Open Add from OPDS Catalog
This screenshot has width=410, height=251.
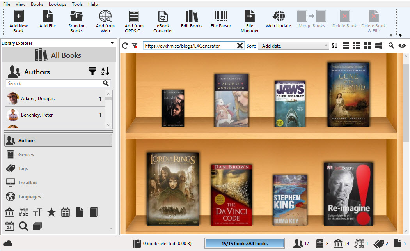(x=134, y=16)
